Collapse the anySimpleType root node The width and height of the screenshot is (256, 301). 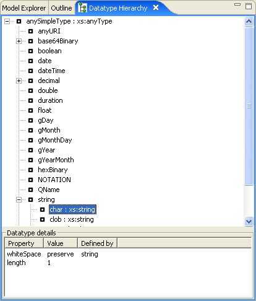tap(7, 21)
